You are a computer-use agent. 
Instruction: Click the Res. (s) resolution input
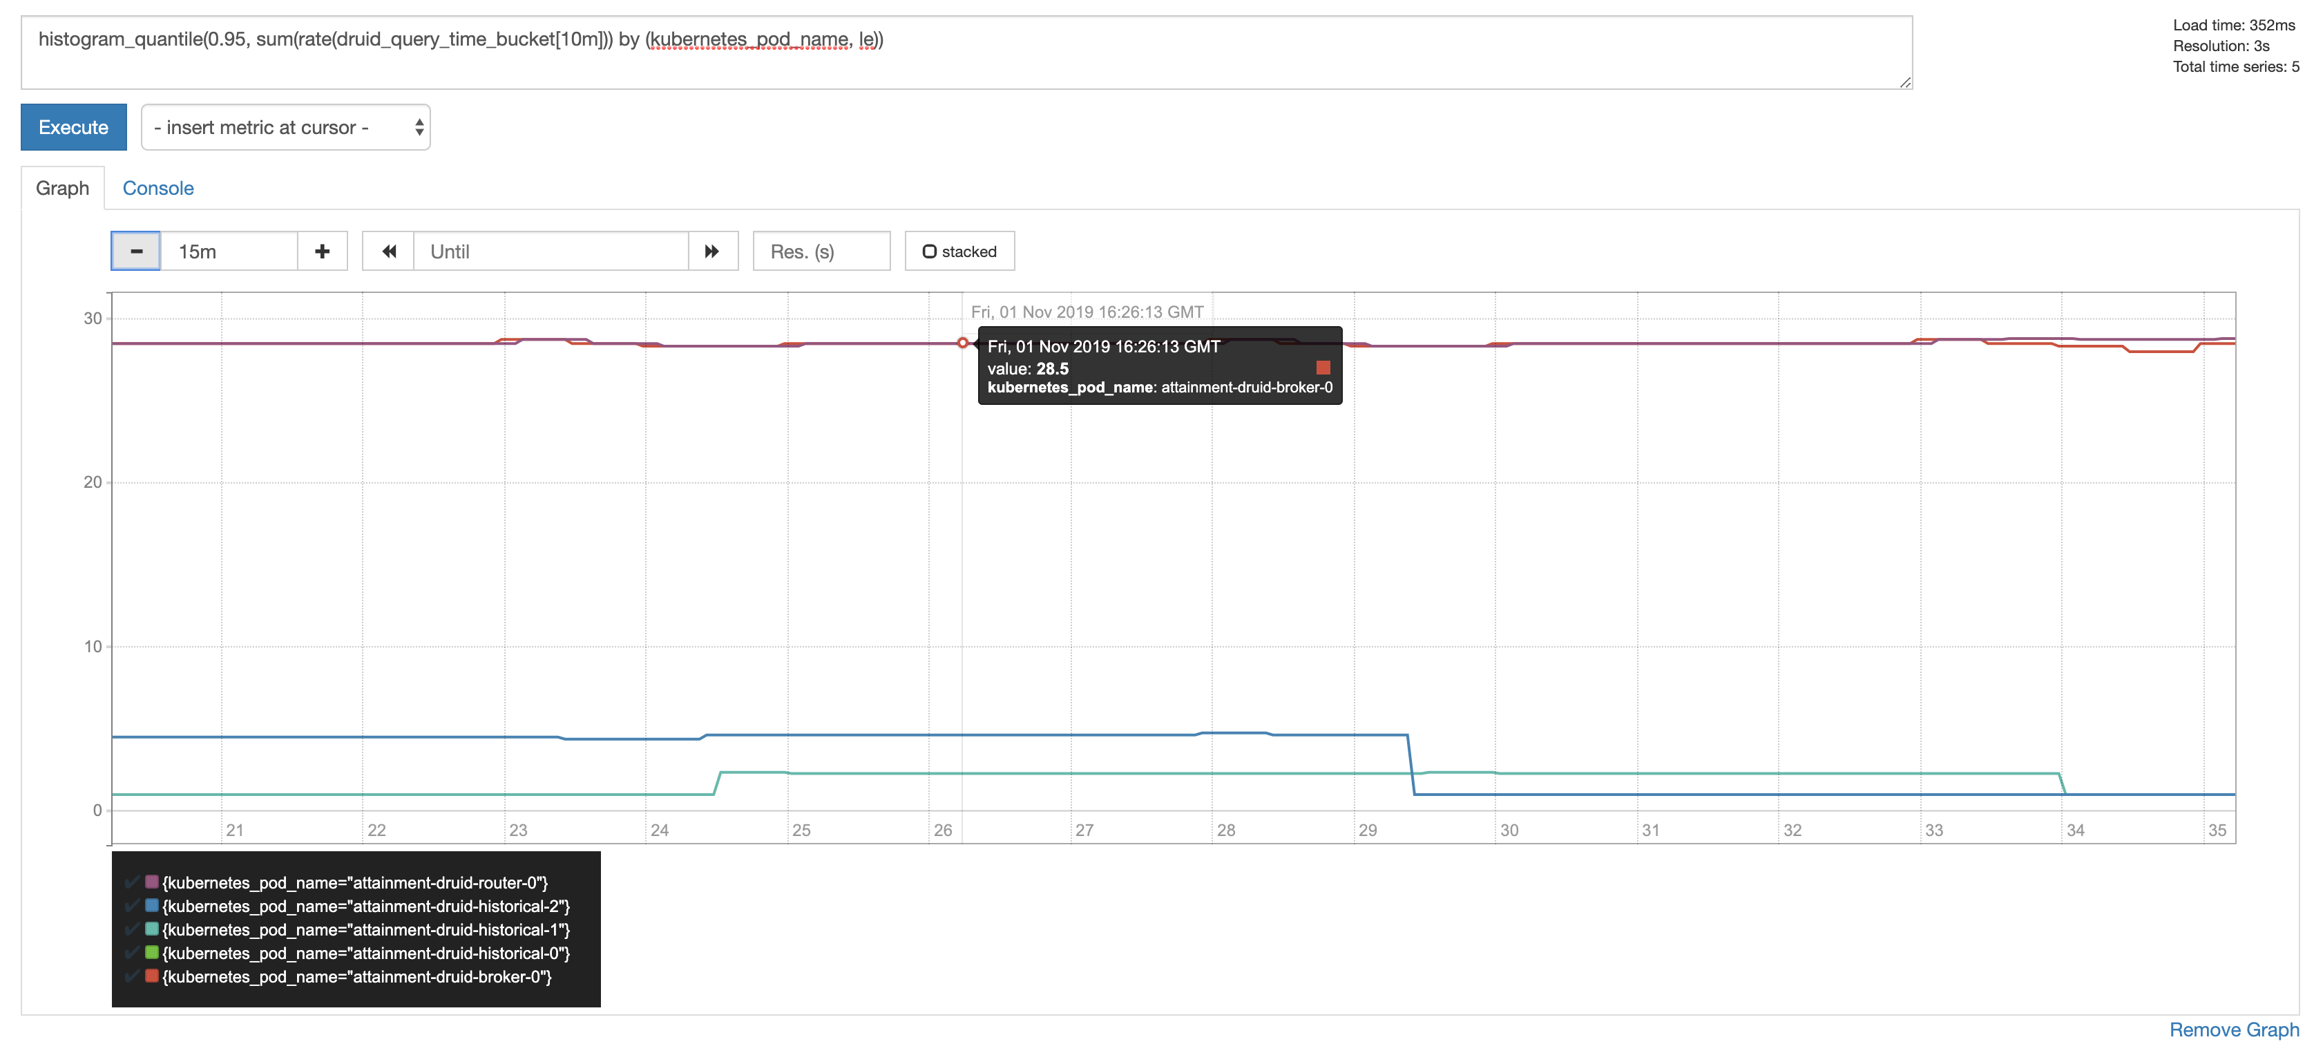click(821, 252)
